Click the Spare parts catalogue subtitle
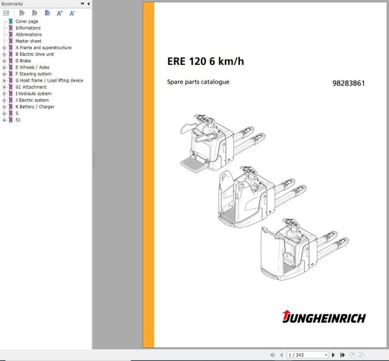The width and height of the screenshot is (389, 361). [198, 82]
